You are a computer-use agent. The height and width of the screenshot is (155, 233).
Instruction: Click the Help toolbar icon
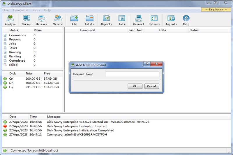[x=186, y=20]
